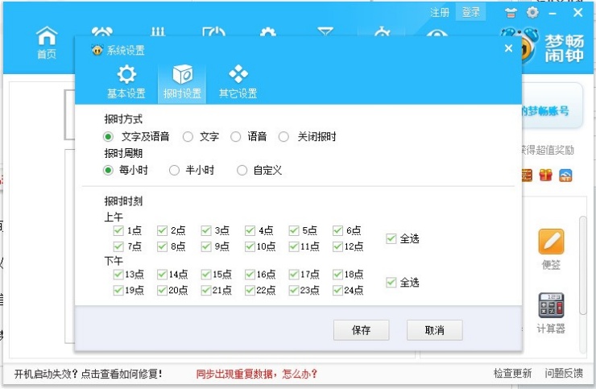The height and width of the screenshot is (389, 596).
Task: Toggle the 上午 全选 checkbox
Action: (391, 238)
